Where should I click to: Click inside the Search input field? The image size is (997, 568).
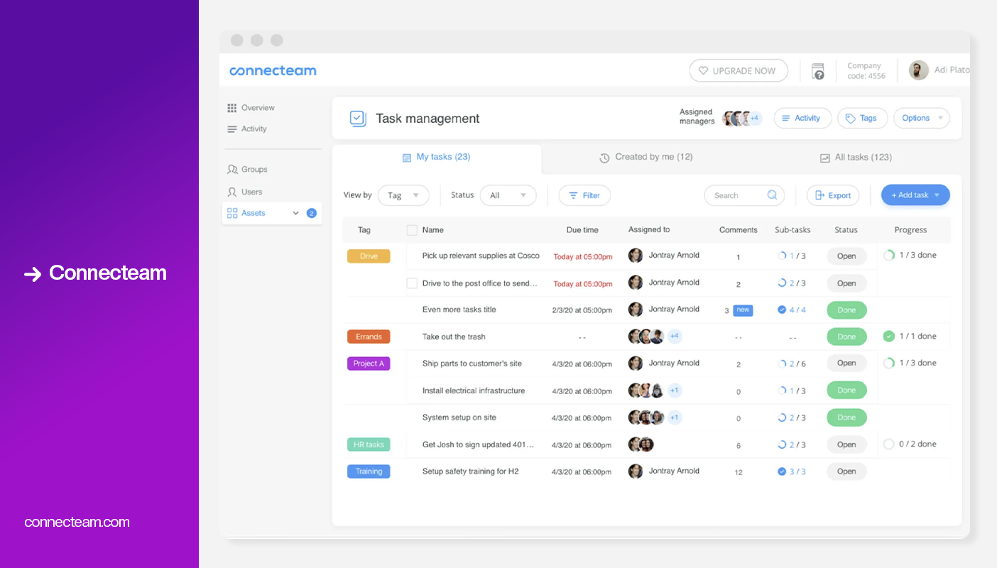click(744, 195)
